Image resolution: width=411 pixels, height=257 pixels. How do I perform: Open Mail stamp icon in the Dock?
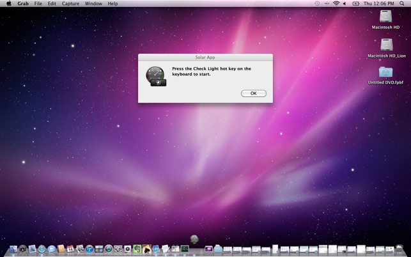click(x=32, y=249)
